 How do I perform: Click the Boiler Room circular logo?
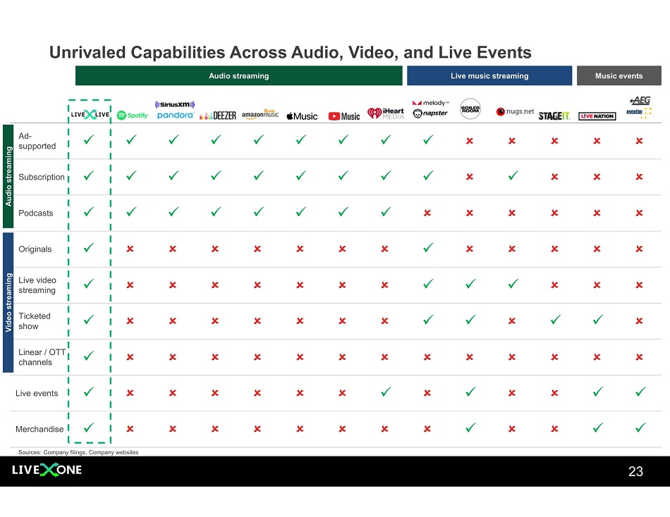[470, 109]
